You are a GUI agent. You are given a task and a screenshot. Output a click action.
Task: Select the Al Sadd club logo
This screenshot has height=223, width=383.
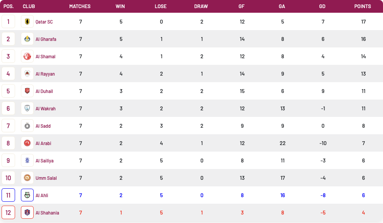(27, 126)
